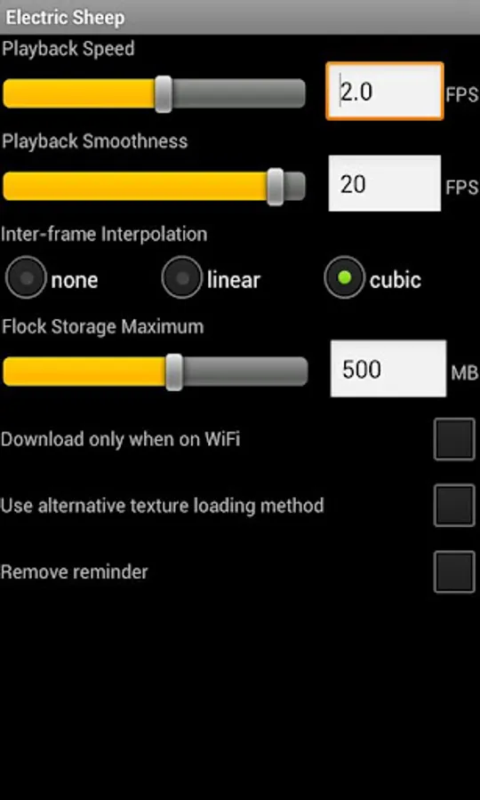Click the Download only when on WiFi label
This screenshot has width=480, height=800.
pos(120,439)
